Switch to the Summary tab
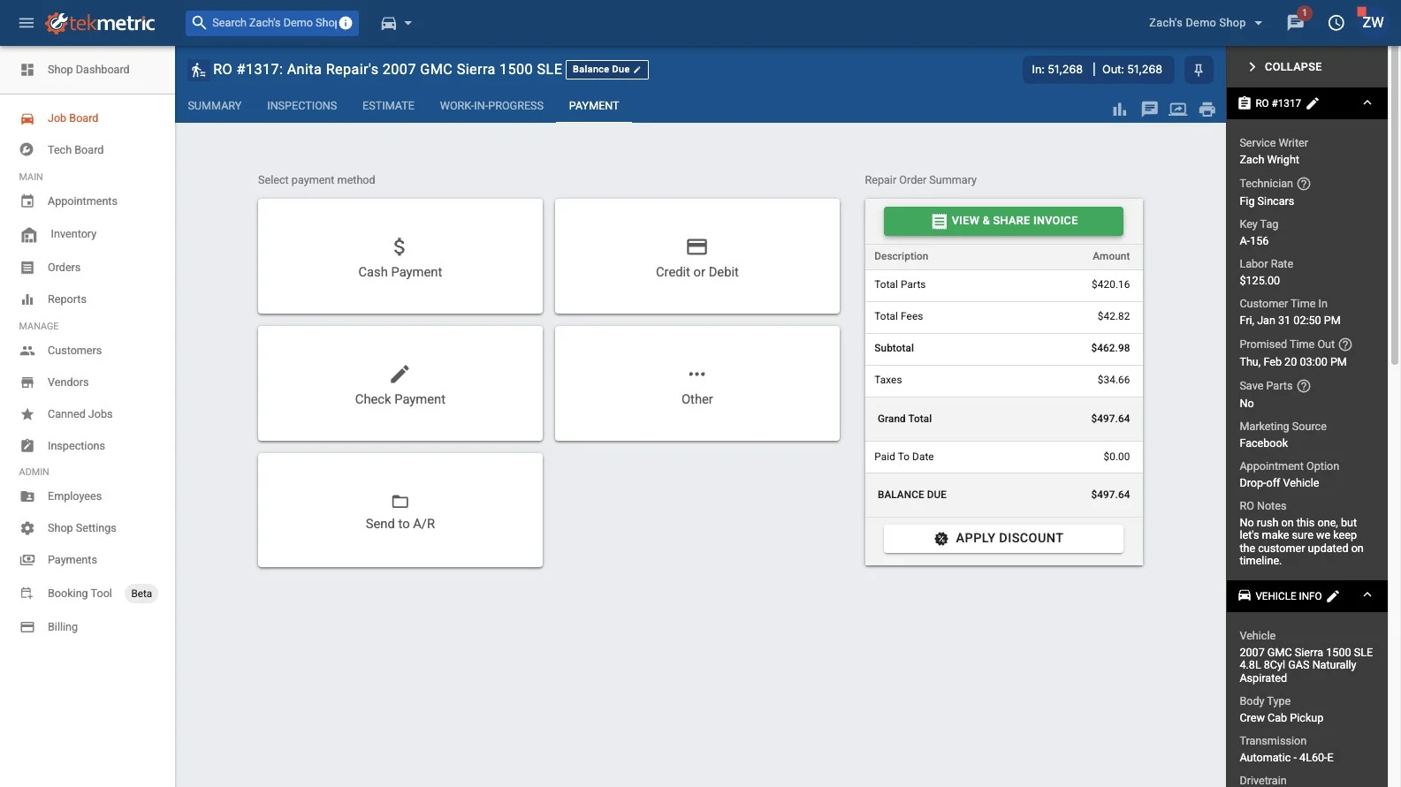Image resolution: width=1401 pixels, height=787 pixels. (x=214, y=106)
